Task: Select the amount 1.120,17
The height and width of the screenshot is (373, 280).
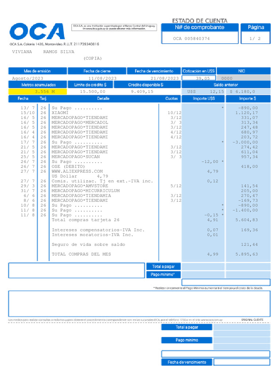Action: (x=247, y=113)
